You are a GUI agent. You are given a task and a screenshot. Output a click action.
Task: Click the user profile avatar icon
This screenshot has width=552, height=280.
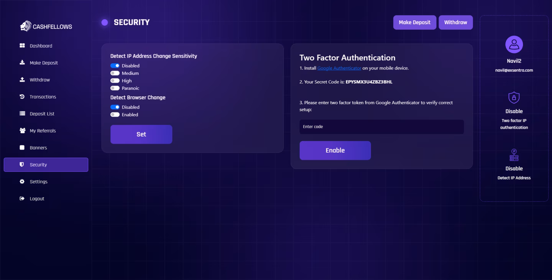pos(514,44)
